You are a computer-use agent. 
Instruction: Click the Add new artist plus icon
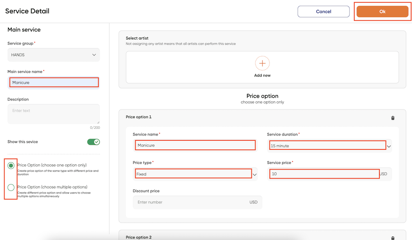point(262,63)
